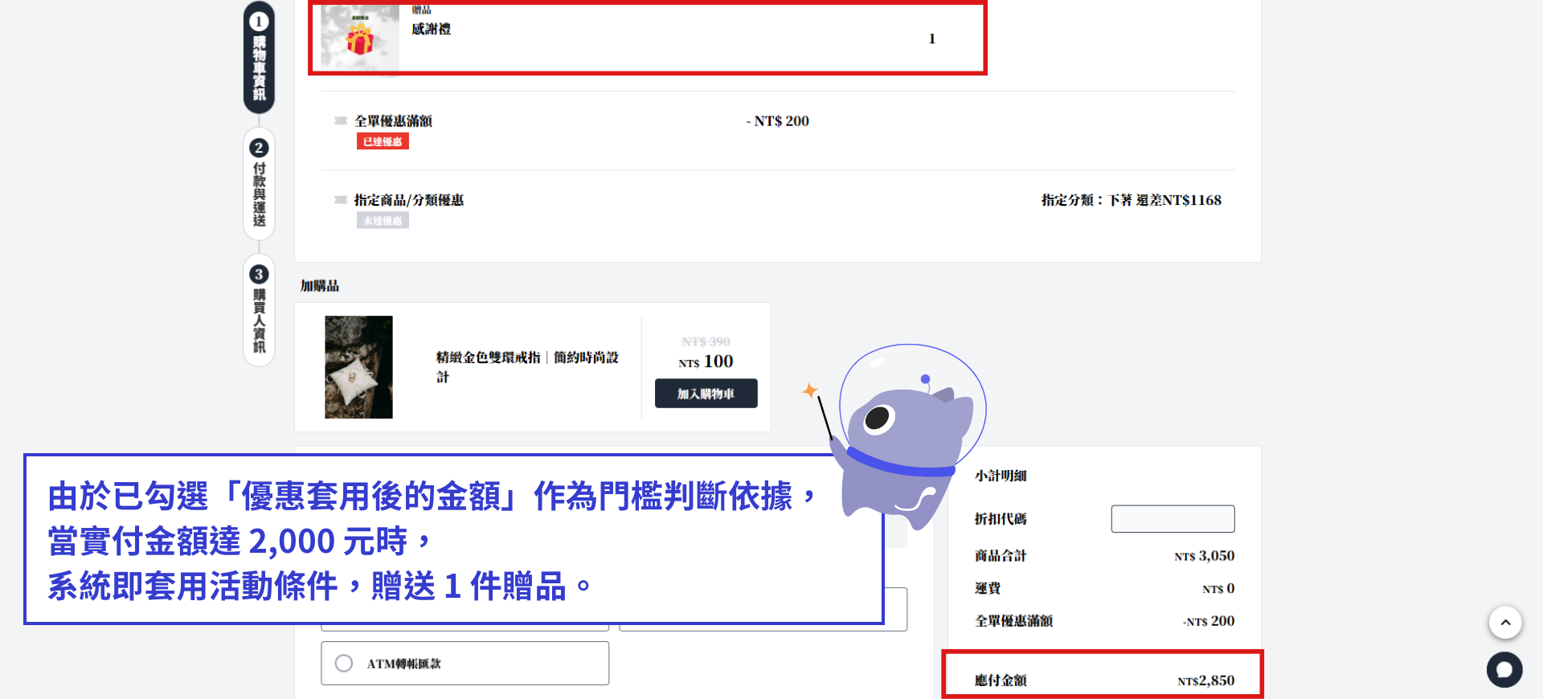The height and width of the screenshot is (699, 1543).
Task: Click the 小計明細 summary heading
Action: point(1001,476)
